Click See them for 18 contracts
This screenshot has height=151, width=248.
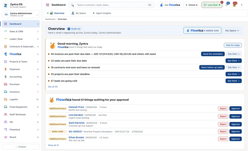[234, 68]
